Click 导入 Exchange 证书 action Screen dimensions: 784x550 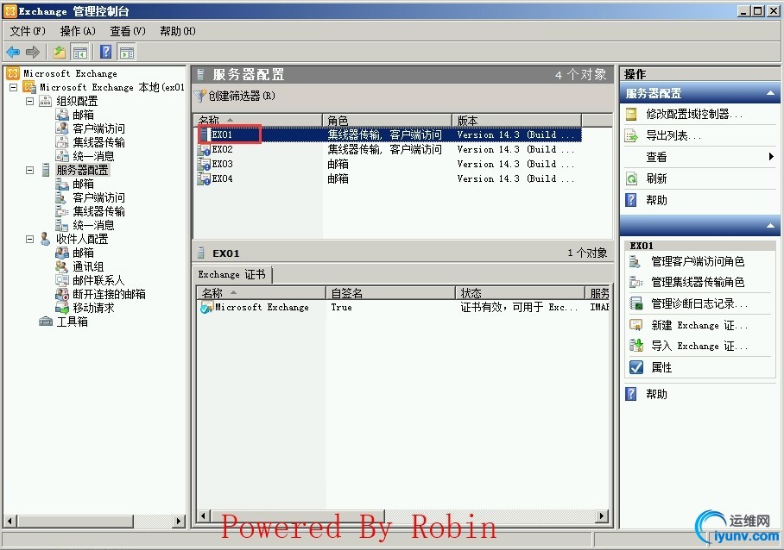click(x=699, y=346)
